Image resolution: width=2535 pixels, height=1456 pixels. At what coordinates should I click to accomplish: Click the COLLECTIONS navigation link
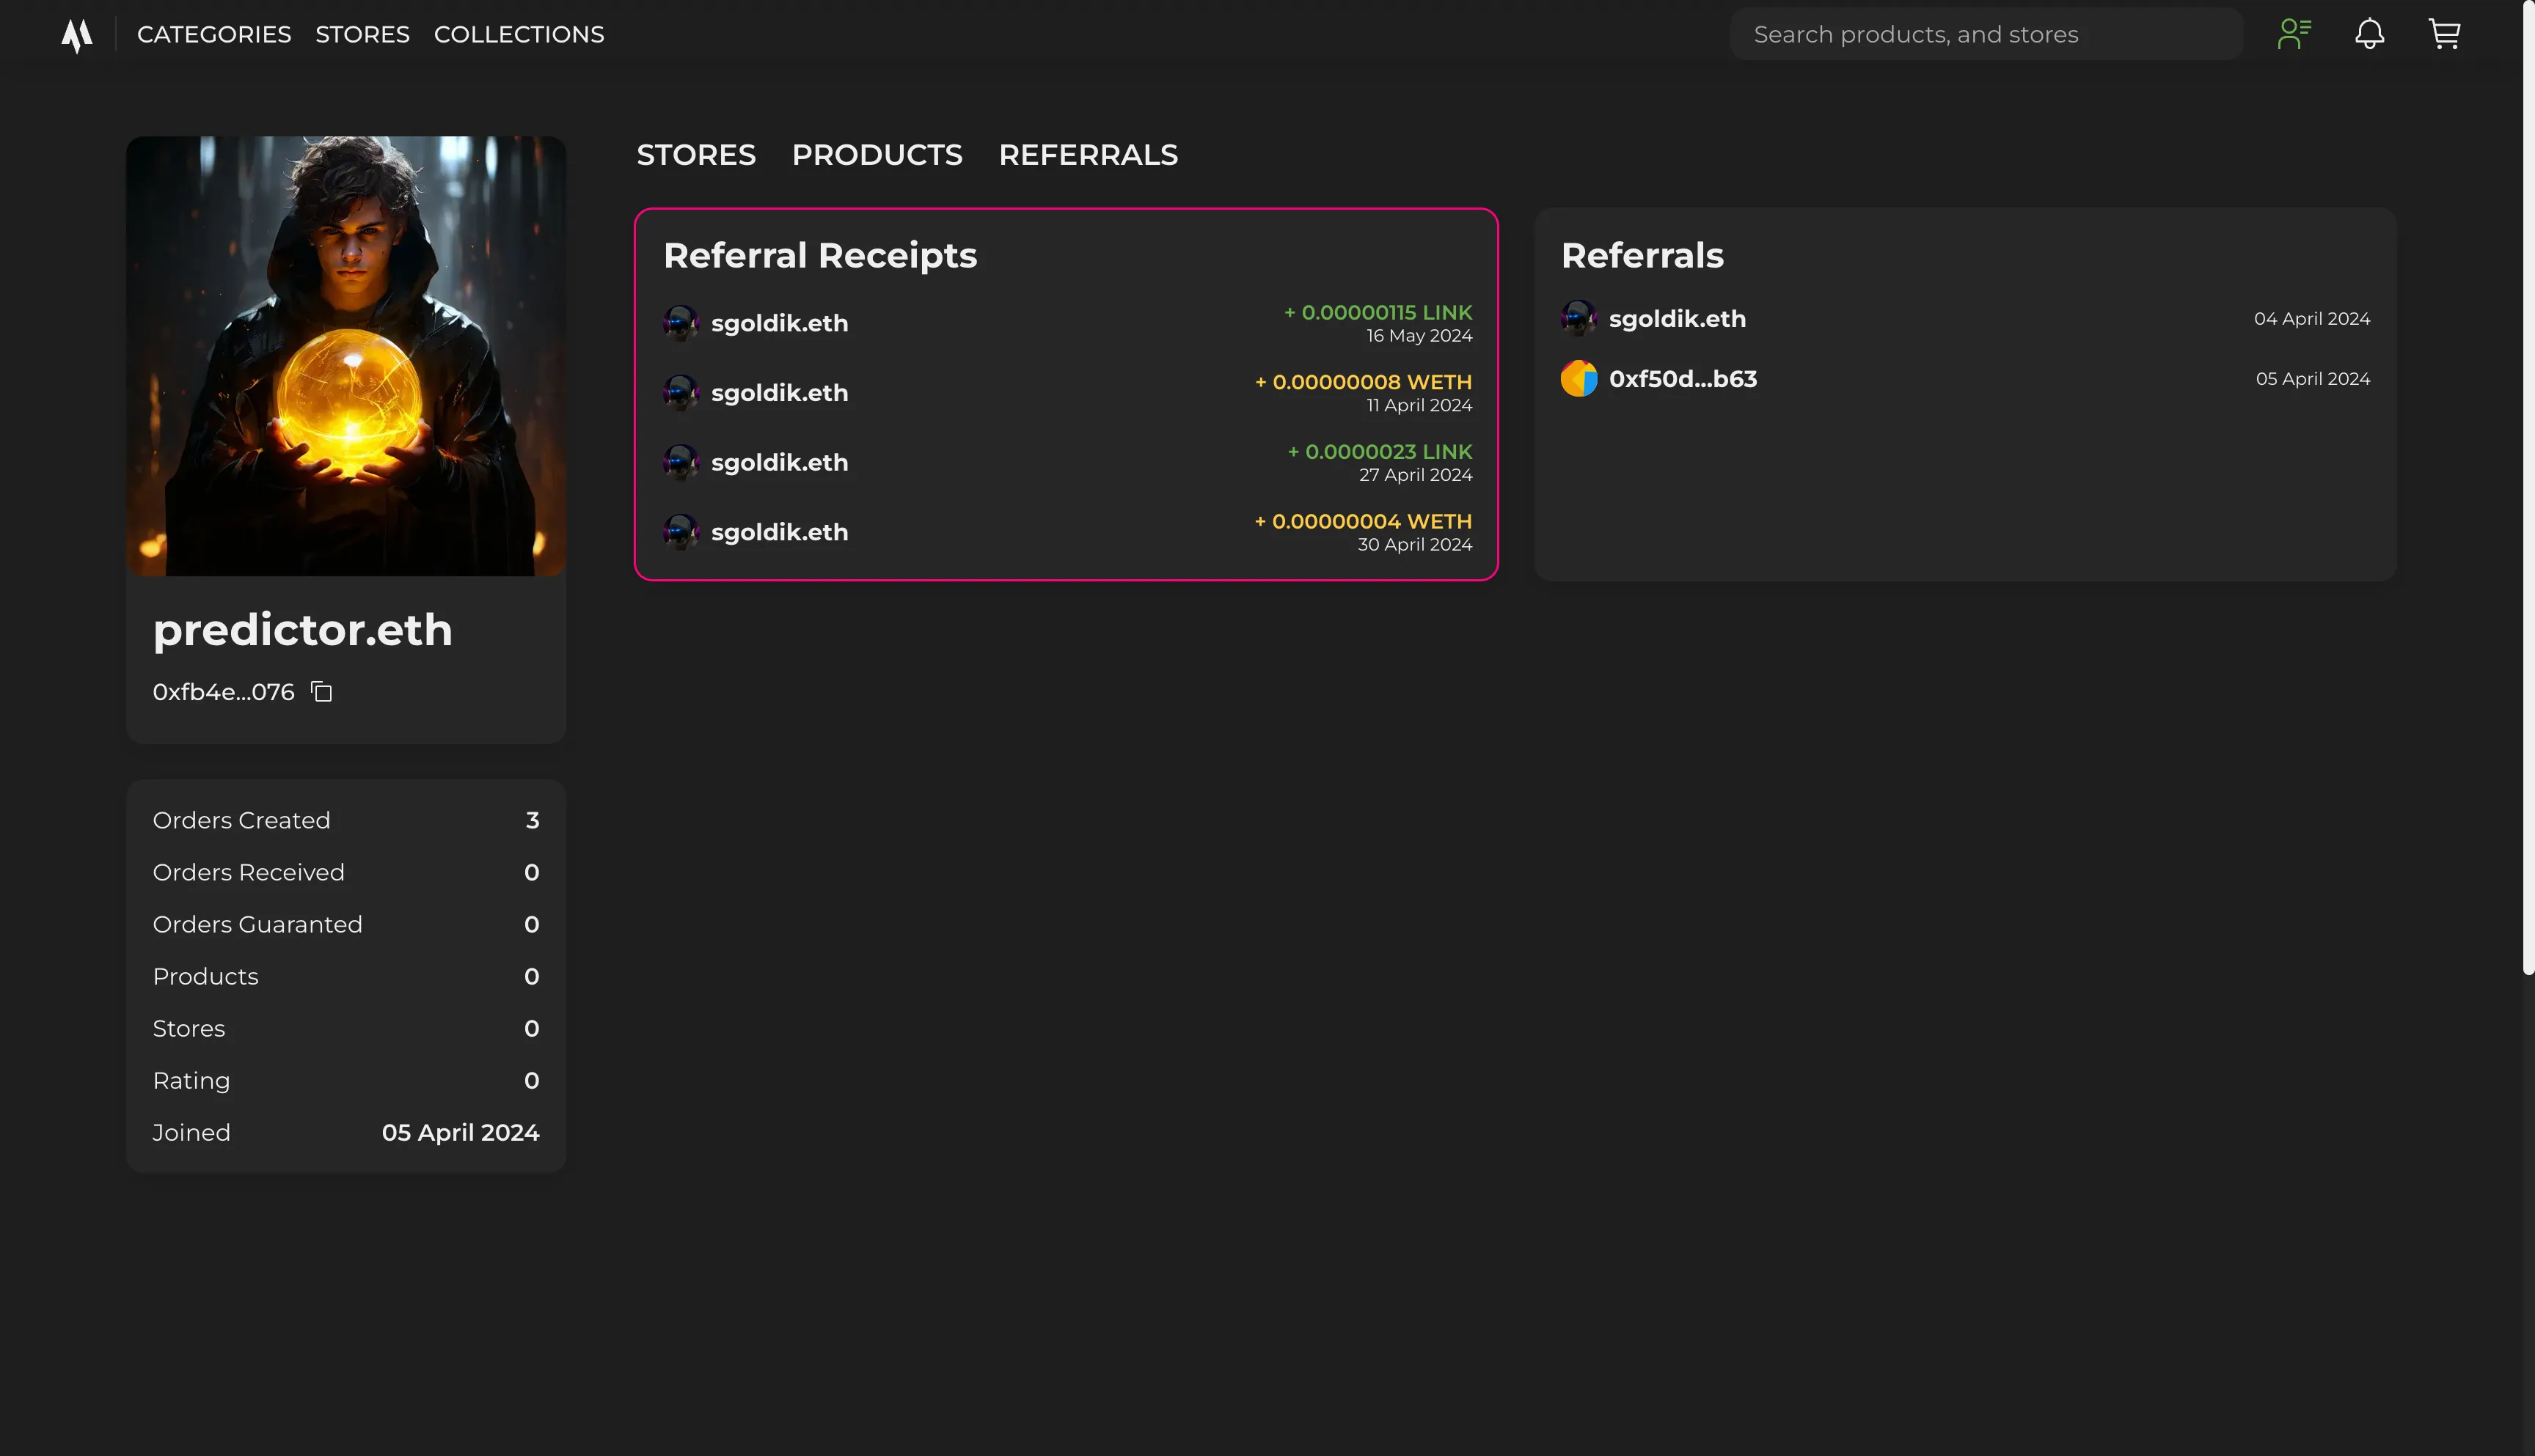point(517,33)
